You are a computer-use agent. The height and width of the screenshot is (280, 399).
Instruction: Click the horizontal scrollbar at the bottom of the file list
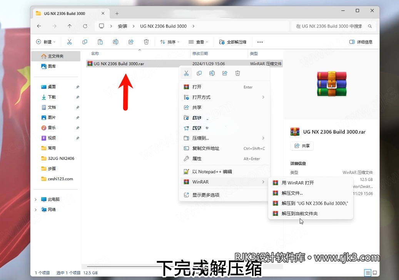pos(182,267)
